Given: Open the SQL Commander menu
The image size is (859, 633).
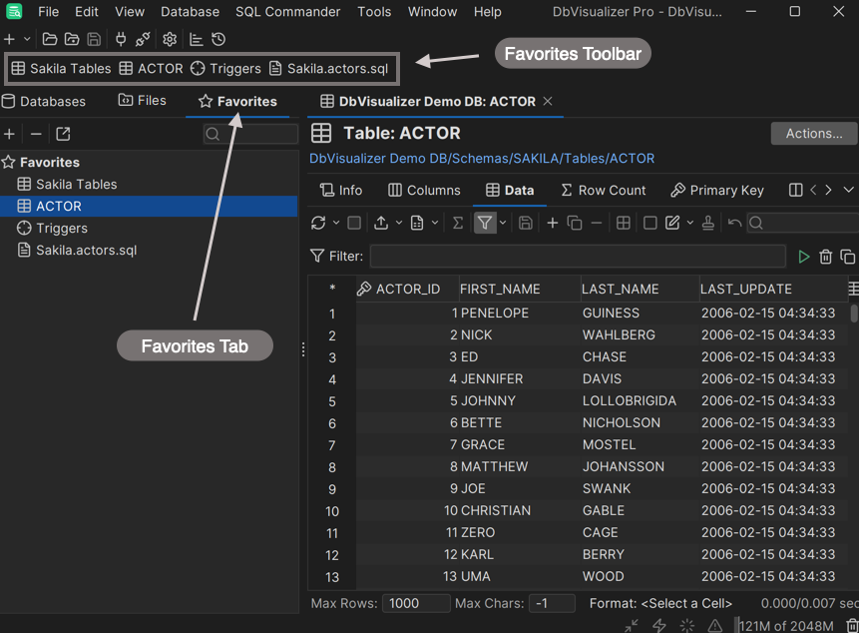Looking at the screenshot, I should click(x=287, y=12).
